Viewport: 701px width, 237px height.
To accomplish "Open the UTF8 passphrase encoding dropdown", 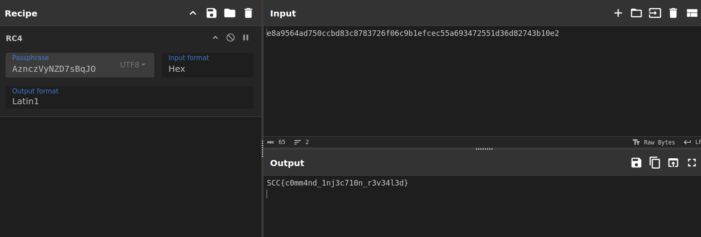I will [133, 64].
